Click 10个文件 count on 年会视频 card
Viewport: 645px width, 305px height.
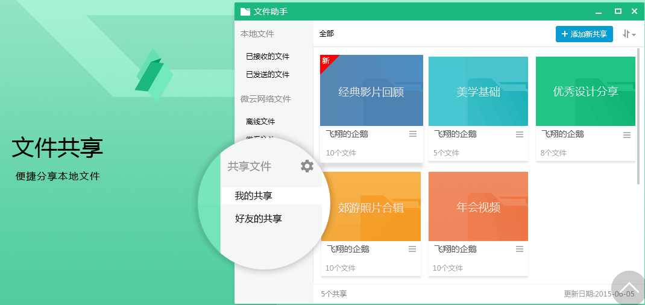447,268
